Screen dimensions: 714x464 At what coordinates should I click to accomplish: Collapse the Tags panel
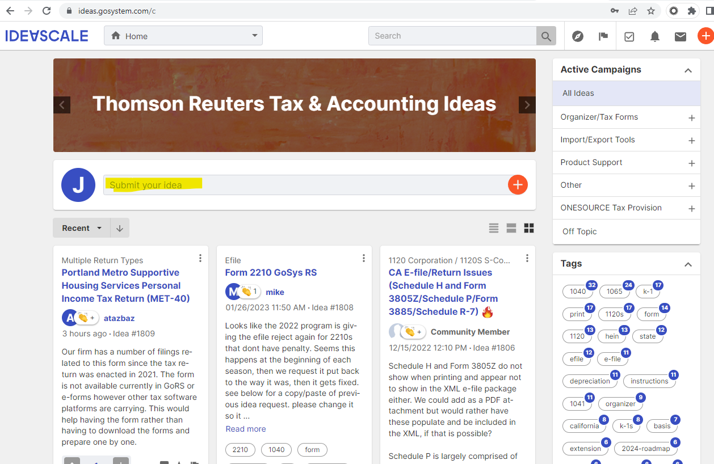point(688,264)
